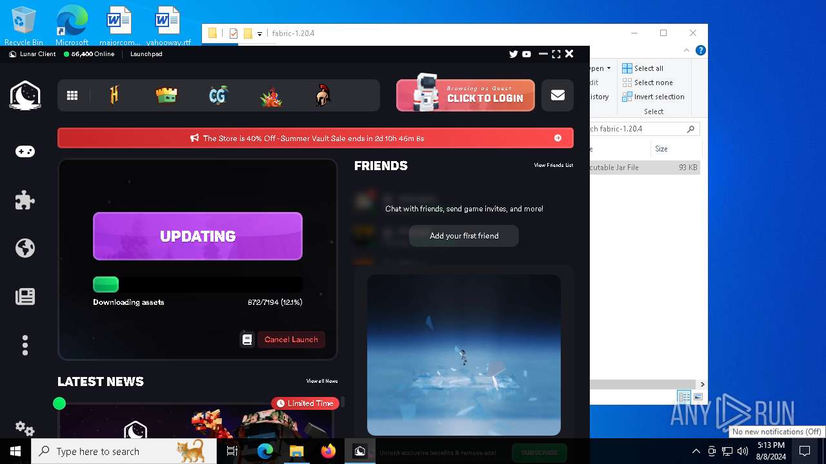This screenshot has height=464, width=826.
Task: Select the Executable Jar File row
Action: (x=645, y=168)
